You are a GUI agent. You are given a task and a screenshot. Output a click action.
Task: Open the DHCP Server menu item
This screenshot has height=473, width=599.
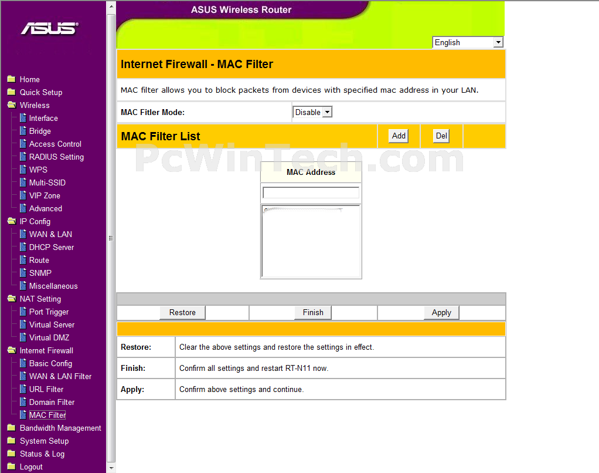tap(52, 248)
